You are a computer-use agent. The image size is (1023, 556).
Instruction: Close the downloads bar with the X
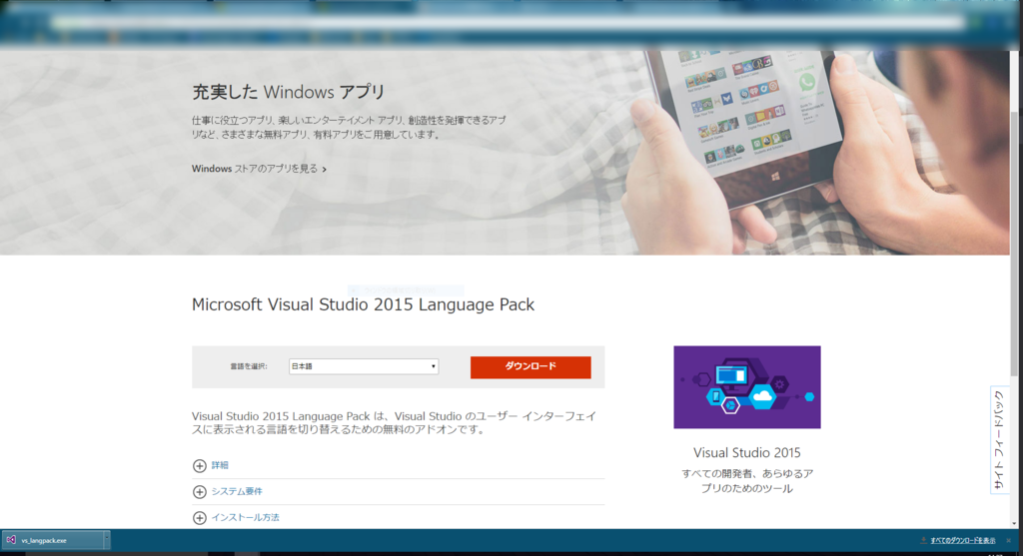coord(1009,540)
